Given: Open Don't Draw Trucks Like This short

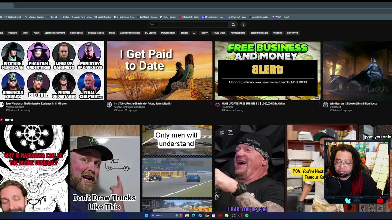Looking at the screenshot, I should [x=105, y=168].
